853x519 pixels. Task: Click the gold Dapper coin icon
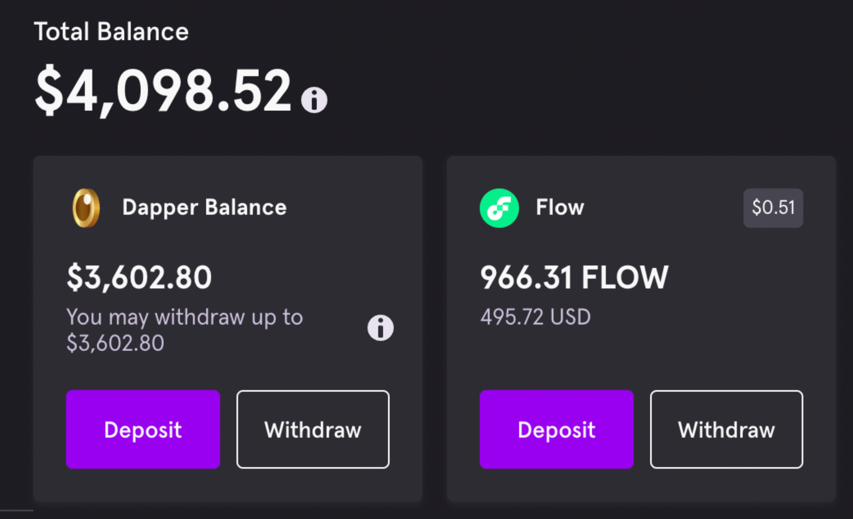coord(86,208)
